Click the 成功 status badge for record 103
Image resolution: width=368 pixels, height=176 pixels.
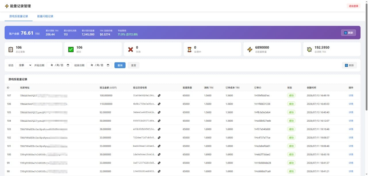pos(292,129)
